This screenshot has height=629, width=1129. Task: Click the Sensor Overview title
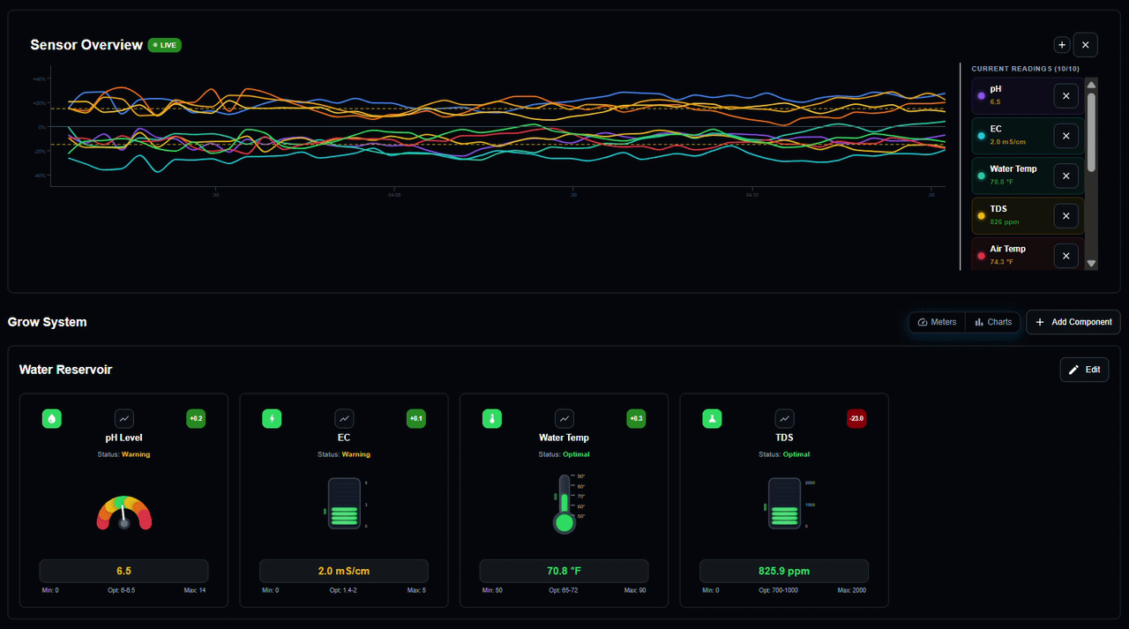pyautogui.click(x=86, y=45)
